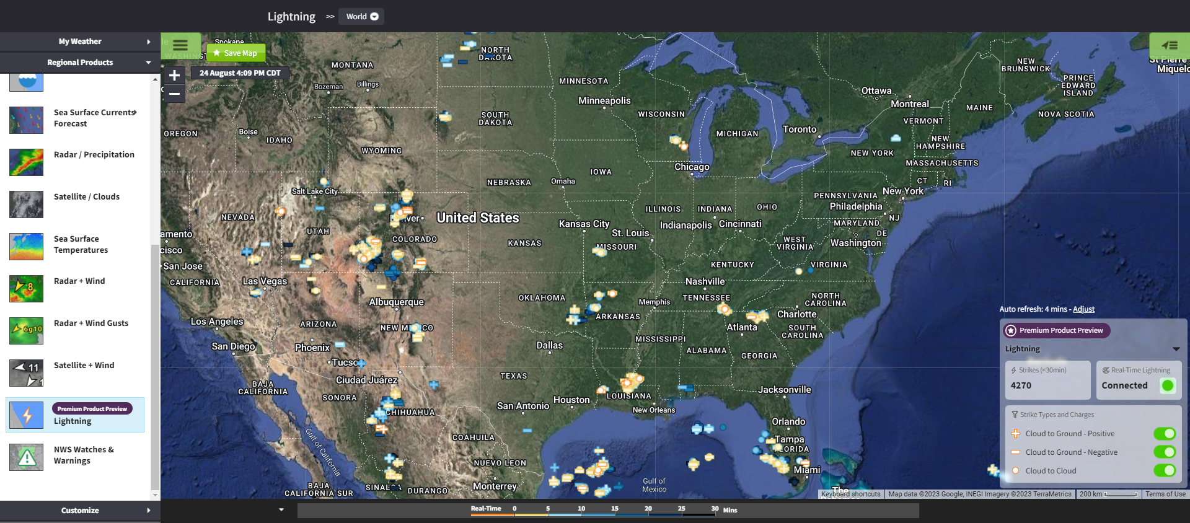Collapse the side panel with green arrow button

[x=1169, y=45]
